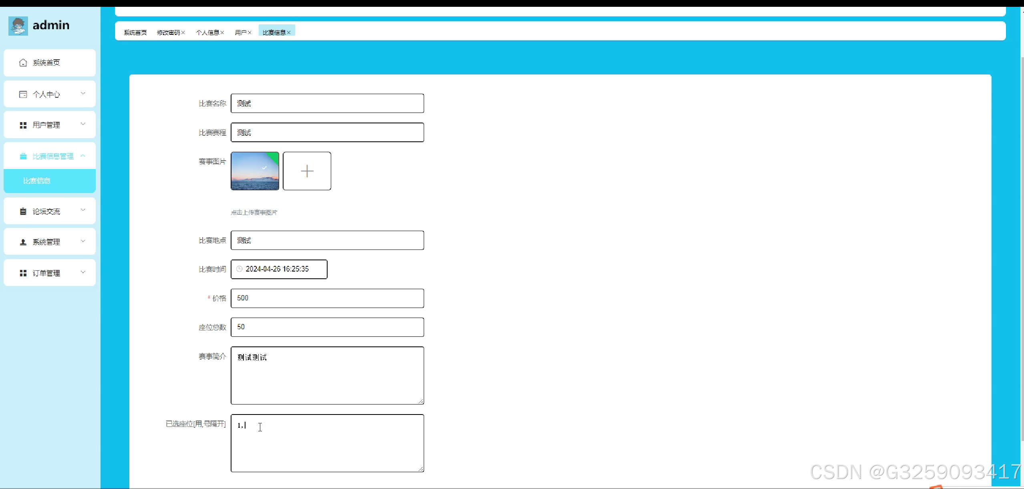
Task: Click the 系统管理 person icon
Action: [x=23, y=242]
